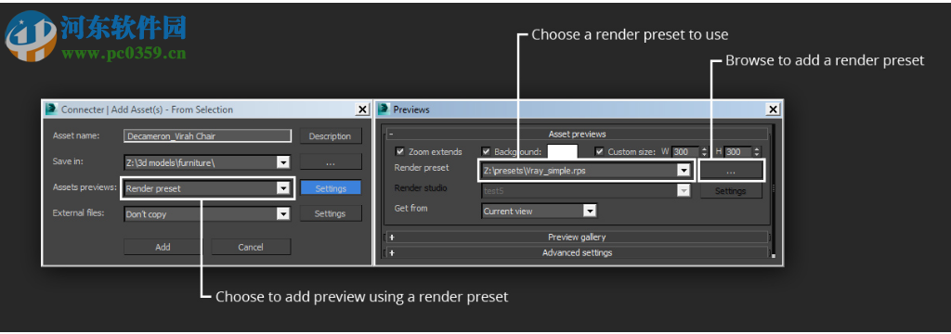Collapse the Asset previews rollout
951x334 pixels.
point(577,134)
